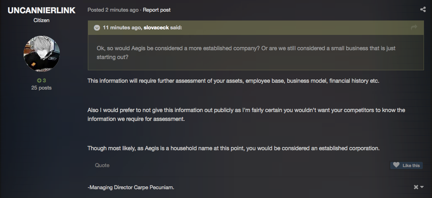Click the Managing Director Carpe Pecuniam signature

(131, 187)
